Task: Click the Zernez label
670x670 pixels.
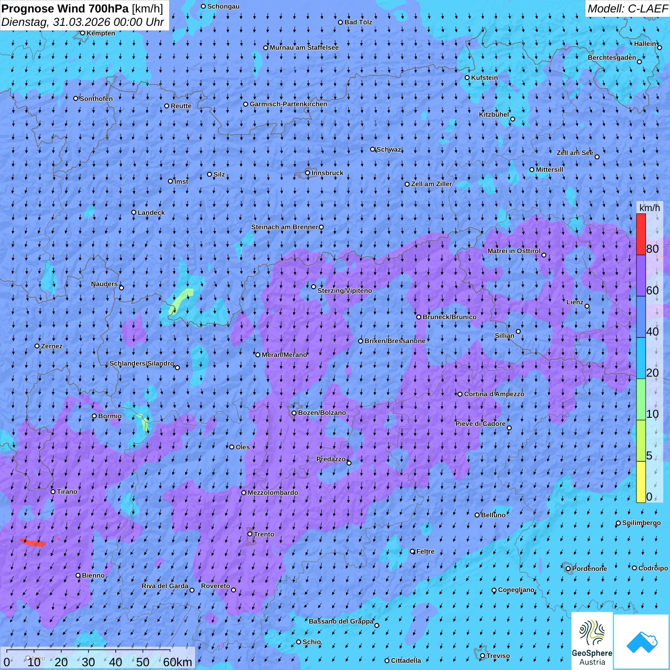Action: point(52,346)
